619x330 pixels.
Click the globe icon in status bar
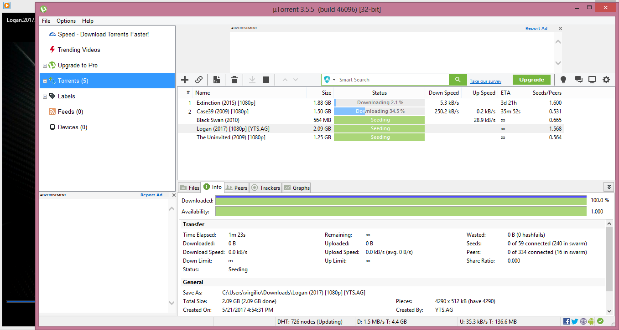[583, 321]
